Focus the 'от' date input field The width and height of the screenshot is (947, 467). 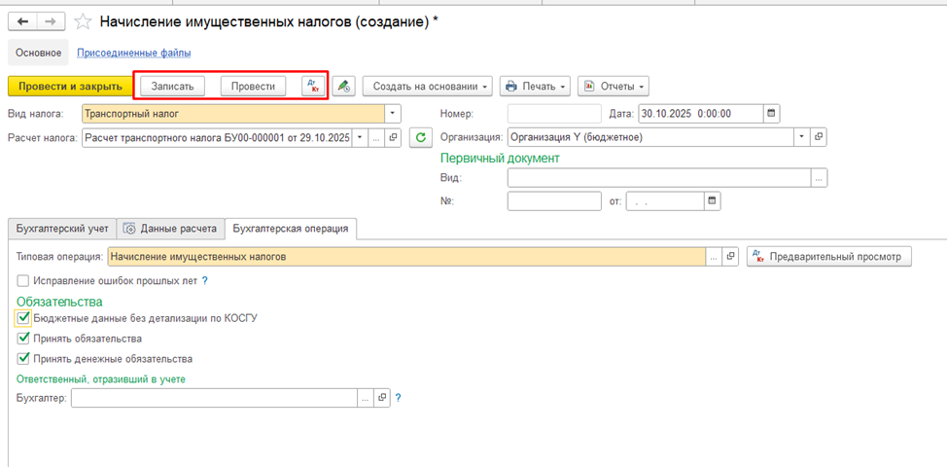point(666,201)
